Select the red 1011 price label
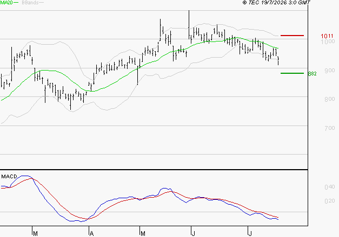This screenshot has width=339, height=237. tap(327, 36)
